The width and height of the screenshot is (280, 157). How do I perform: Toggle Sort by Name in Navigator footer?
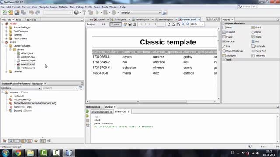click(x=42, y=140)
